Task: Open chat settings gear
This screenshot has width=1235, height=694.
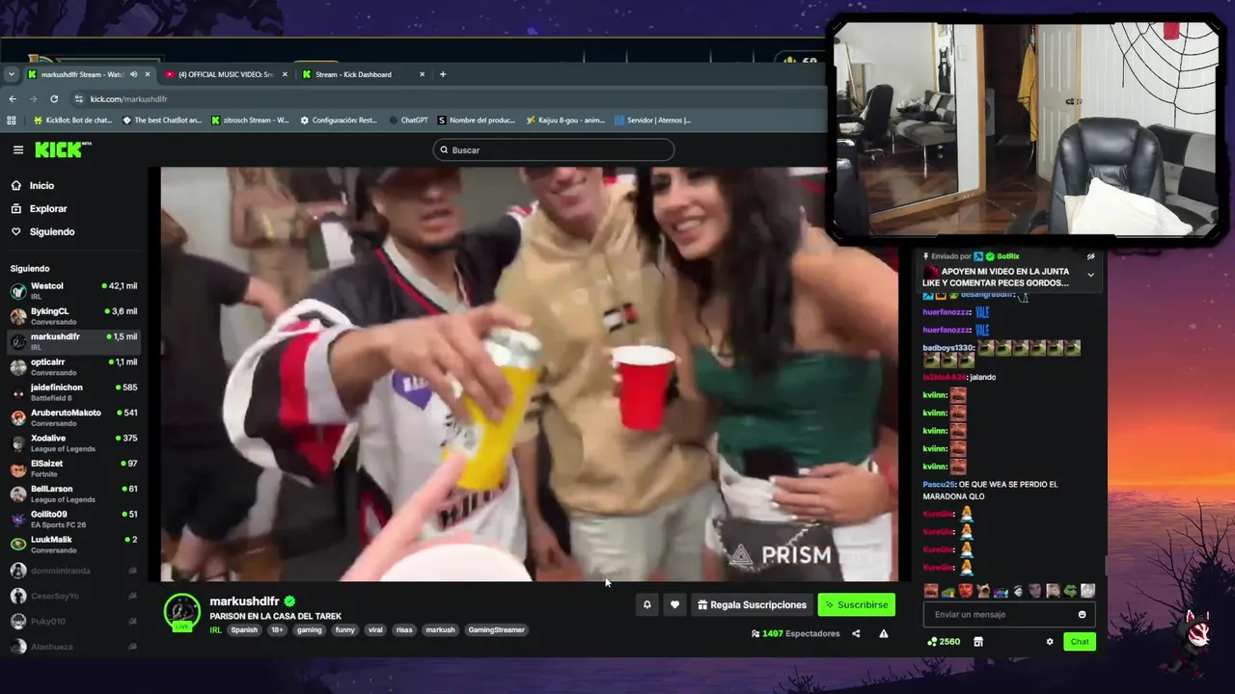Action: pos(1050,641)
